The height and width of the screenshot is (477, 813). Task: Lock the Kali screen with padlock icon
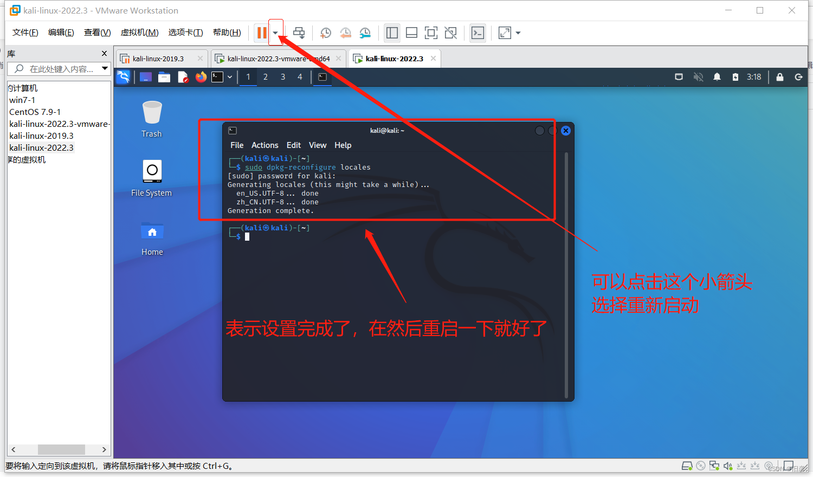click(x=780, y=77)
